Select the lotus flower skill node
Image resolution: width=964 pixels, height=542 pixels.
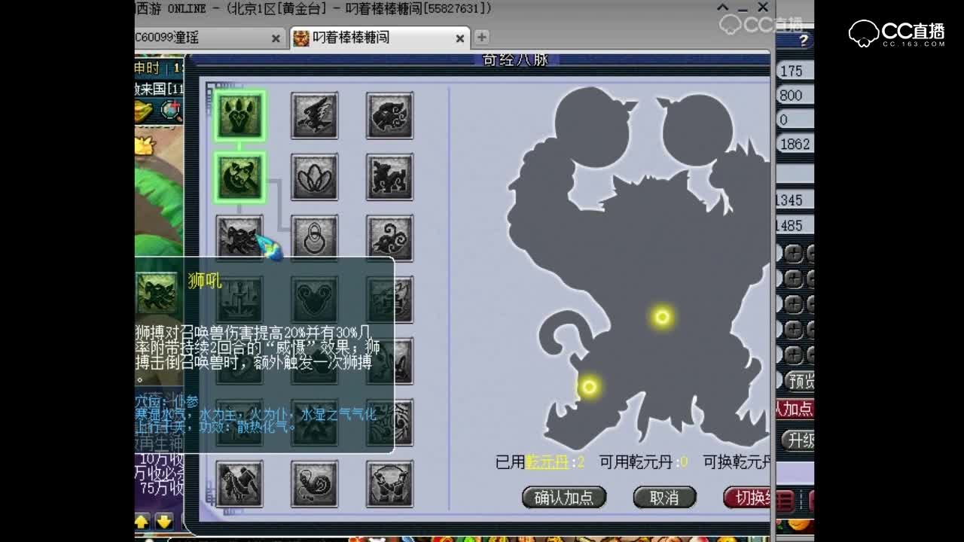(x=315, y=177)
